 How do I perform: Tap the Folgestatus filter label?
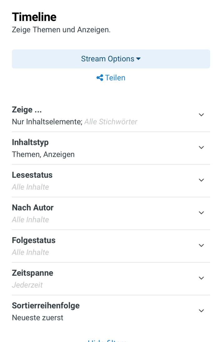pos(34,240)
